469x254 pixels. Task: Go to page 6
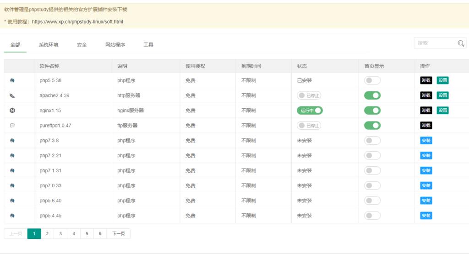(100, 234)
